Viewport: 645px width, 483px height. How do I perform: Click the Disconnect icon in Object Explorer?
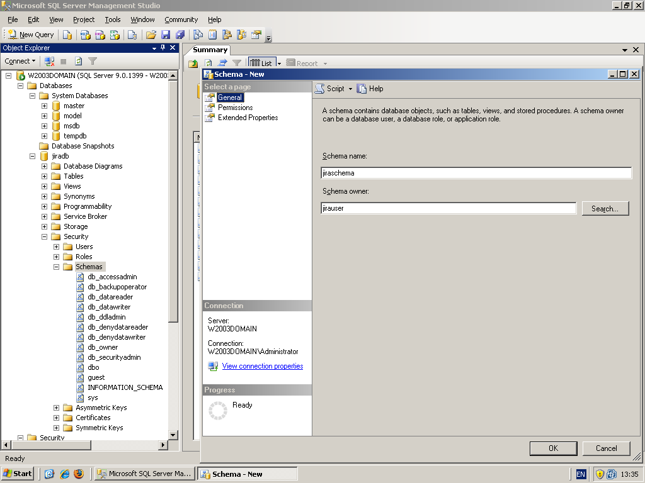49,61
